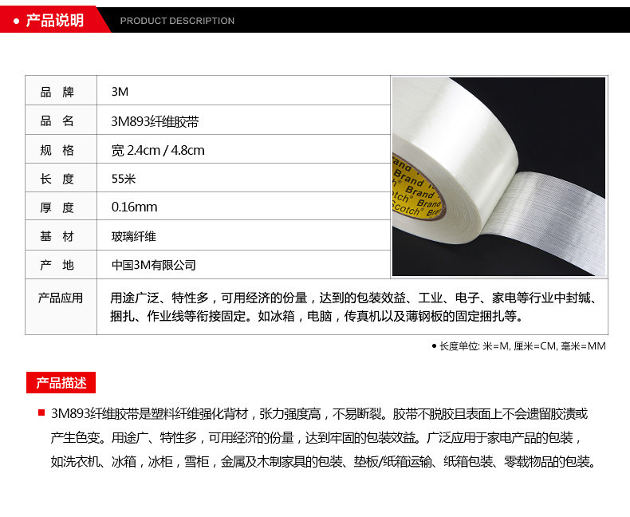The width and height of the screenshot is (630, 517).
Task: Select the 基材 label cell
Action: pyautogui.click(x=61, y=235)
